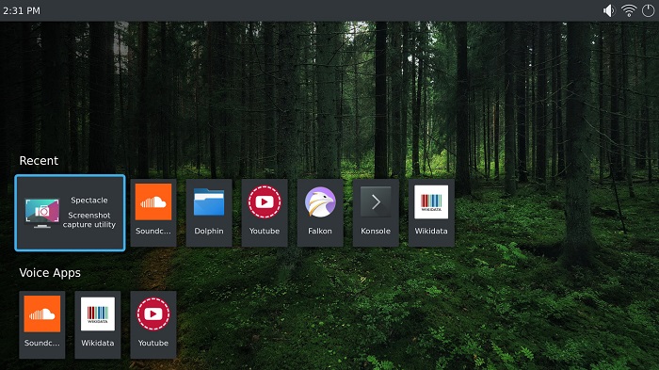Click the Dolphin label text
This screenshot has width=659, height=370.
click(209, 231)
